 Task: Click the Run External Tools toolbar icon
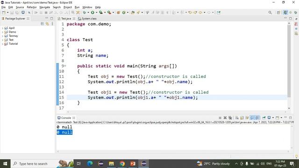pos(109,13)
